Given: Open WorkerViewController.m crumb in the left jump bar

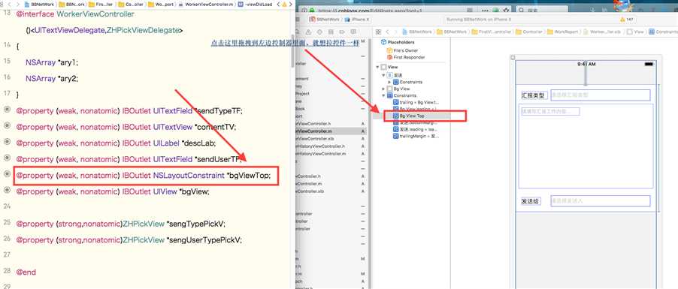Looking at the screenshot, I should point(206,5).
